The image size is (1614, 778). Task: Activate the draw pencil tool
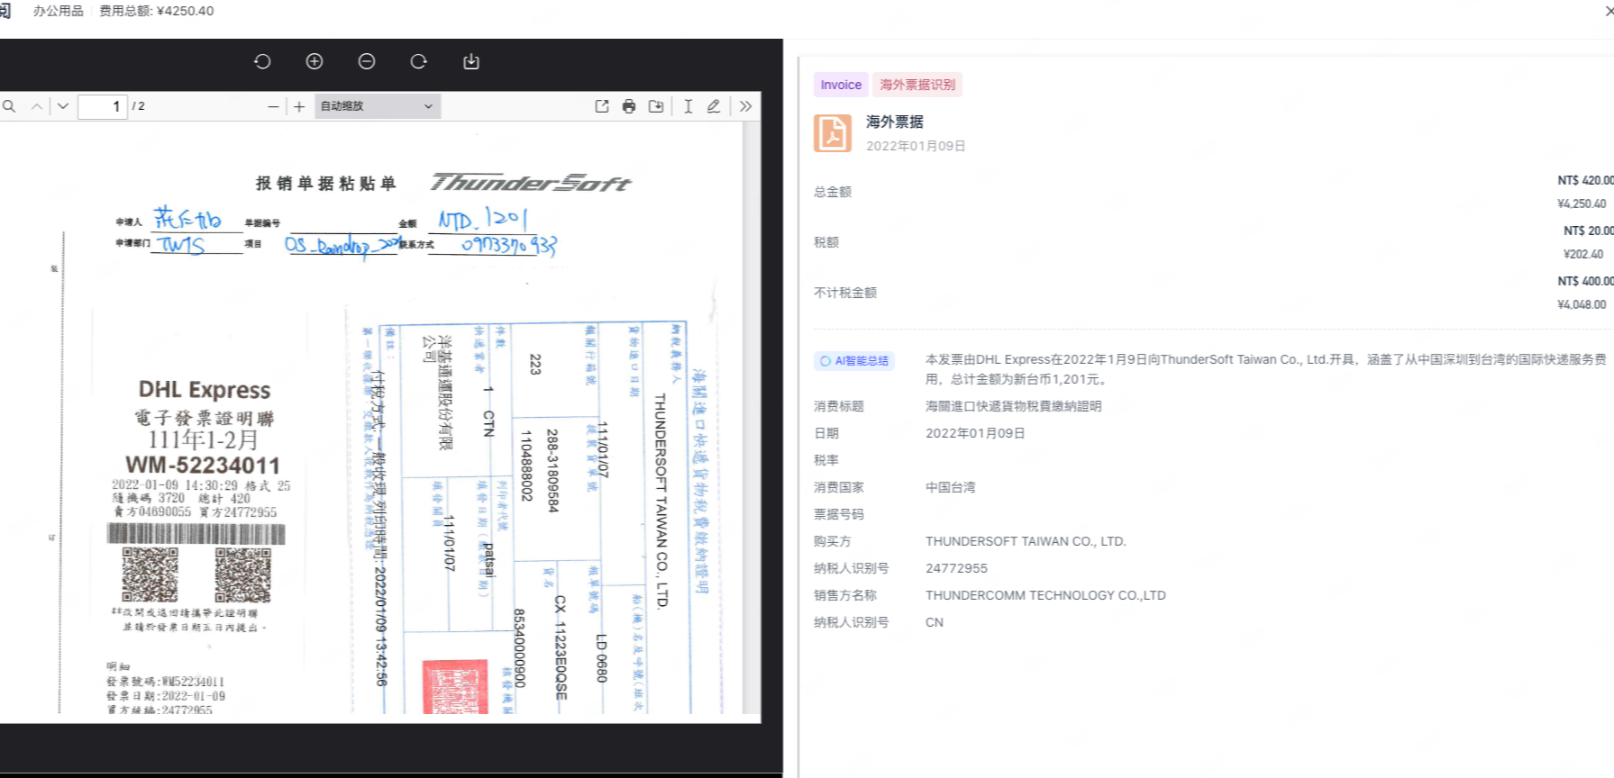(714, 106)
